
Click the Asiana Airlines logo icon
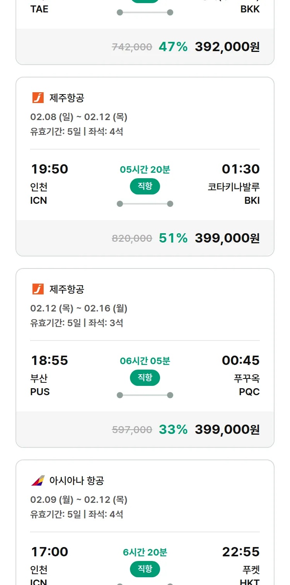[x=38, y=481]
